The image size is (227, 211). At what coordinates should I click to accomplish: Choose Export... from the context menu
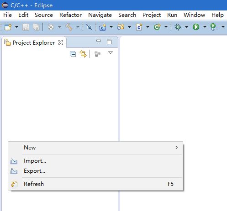95,171
